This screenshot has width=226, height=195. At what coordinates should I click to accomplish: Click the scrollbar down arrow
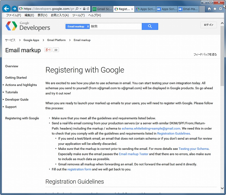pos(222,188)
